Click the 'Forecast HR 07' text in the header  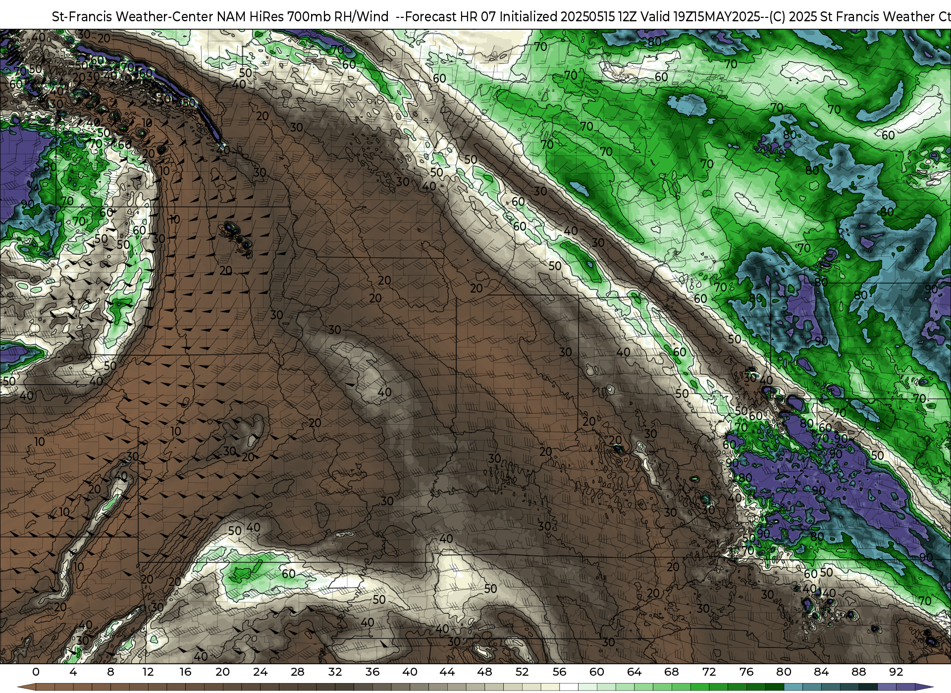coord(450,17)
